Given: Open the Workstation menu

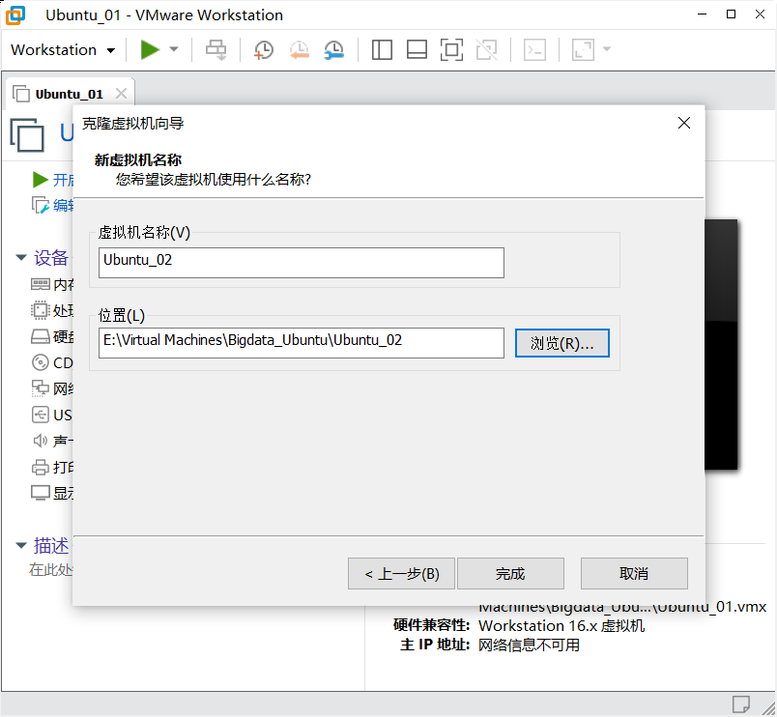Looking at the screenshot, I should coord(63,50).
